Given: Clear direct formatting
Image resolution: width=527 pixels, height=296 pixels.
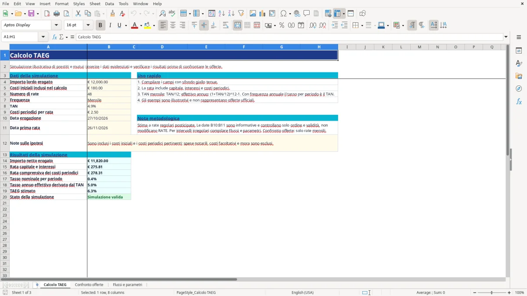Looking at the screenshot, I should (x=122, y=14).
